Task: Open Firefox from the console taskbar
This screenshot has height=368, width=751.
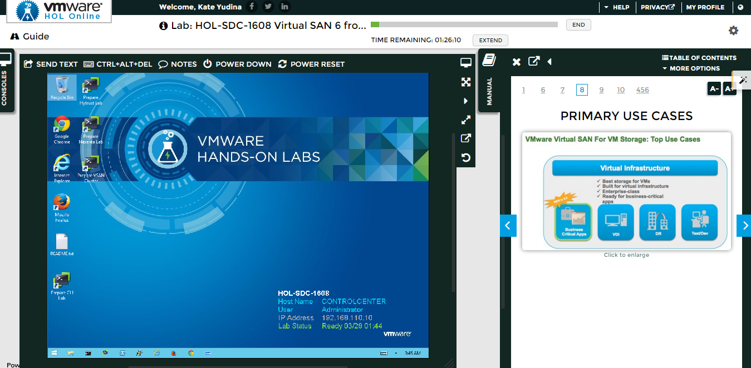Action: (174, 352)
